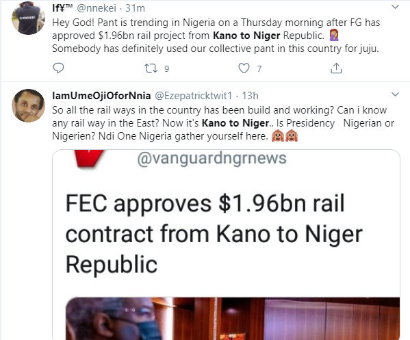Select the If¥ display name

pyautogui.click(x=62, y=8)
